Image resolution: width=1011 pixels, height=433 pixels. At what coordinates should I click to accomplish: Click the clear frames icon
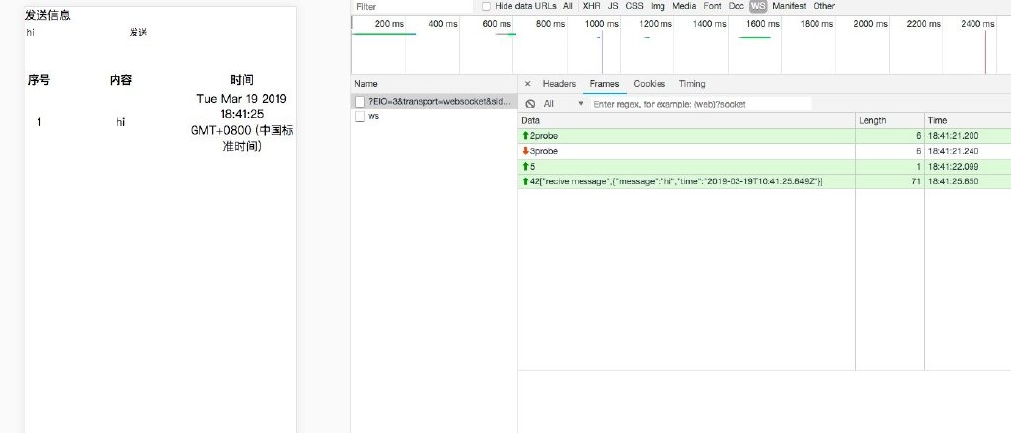(530, 104)
